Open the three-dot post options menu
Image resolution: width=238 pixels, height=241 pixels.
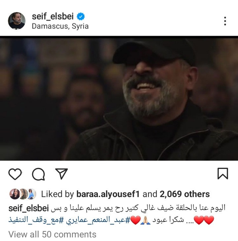[225, 21]
